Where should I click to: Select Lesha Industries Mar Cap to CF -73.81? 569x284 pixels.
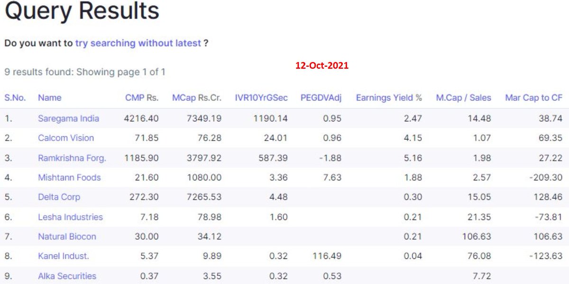tap(550, 217)
